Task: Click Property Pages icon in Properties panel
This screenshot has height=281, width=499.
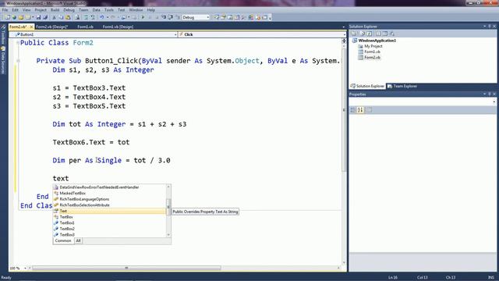Action: 369,110
